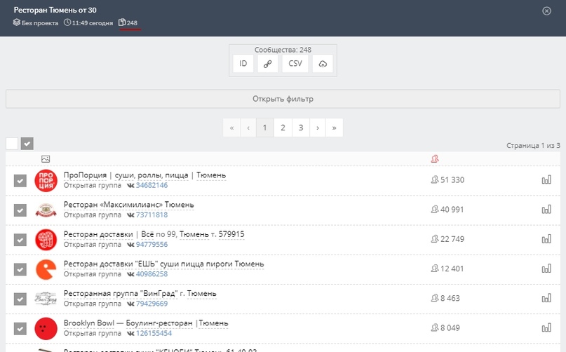Click the cloud upload icon
The height and width of the screenshot is (352, 566).
click(323, 64)
